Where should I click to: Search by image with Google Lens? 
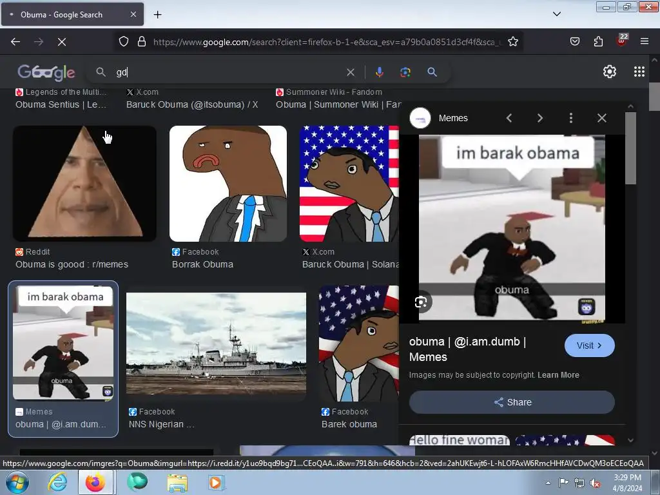point(405,72)
